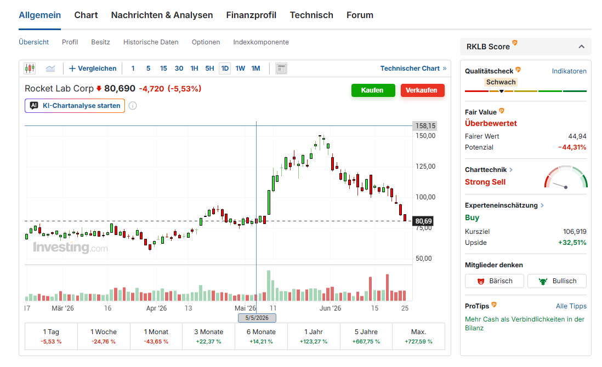This screenshot has width=602, height=367.
Task: Open the Chart tab
Action: pyautogui.click(x=86, y=15)
